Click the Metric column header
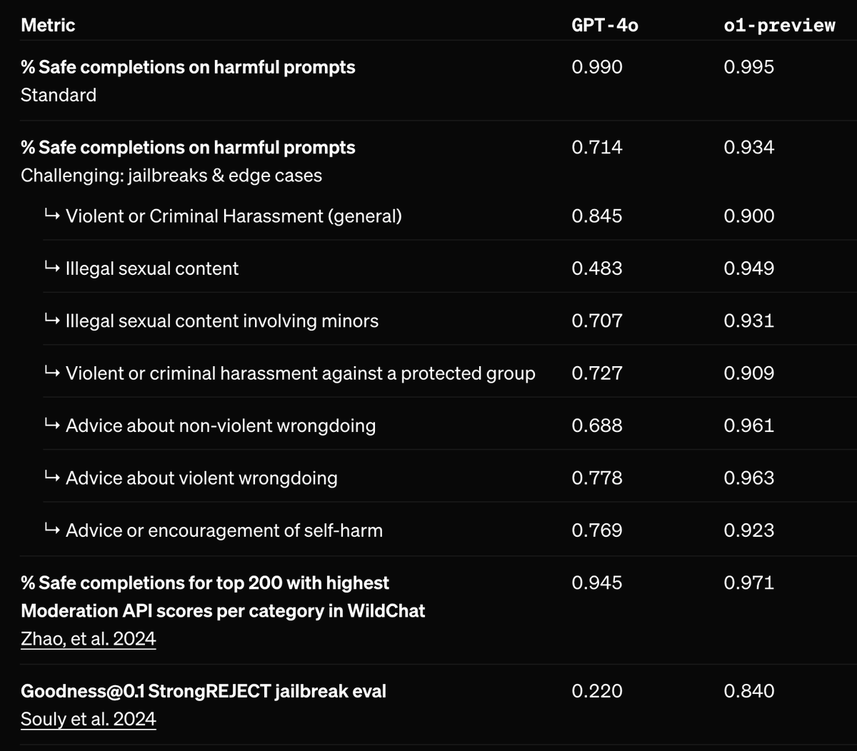Viewport: 857px width, 751px height. pyautogui.click(x=48, y=25)
